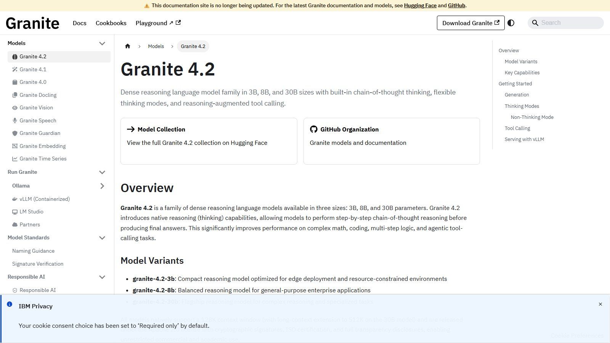The width and height of the screenshot is (610, 343).
Task: Jump to Non-Thinking Mode in contents
Action: point(532,117)
